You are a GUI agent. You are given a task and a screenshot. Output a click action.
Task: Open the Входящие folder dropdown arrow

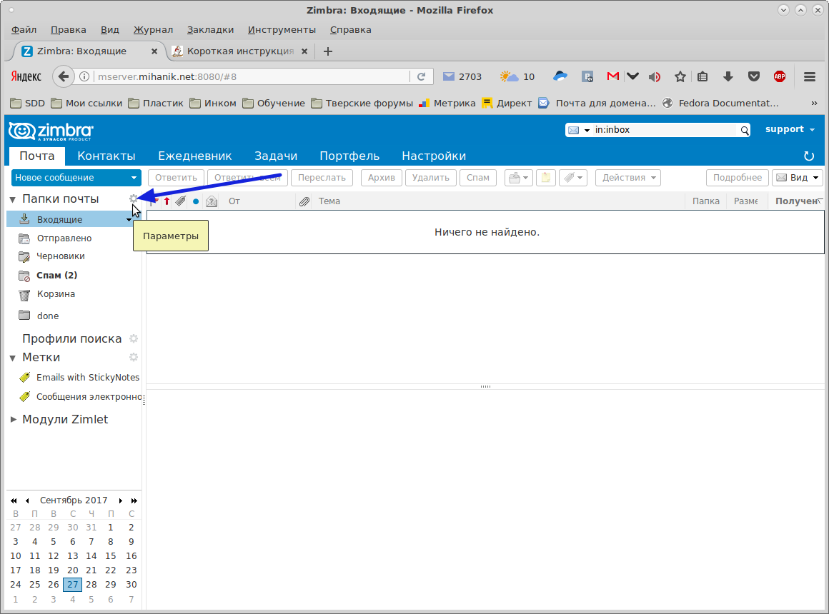[x=129, y=220]
